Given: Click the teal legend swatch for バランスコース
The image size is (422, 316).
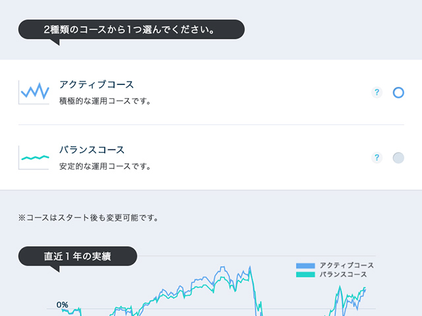Looking at the screenshot, I should [x=306, y=275].
